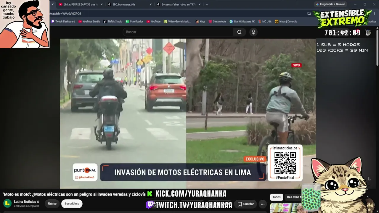Open the Twitch Dashboard bookmark
This screenshot has height=213, width=379.
(63, 22)
